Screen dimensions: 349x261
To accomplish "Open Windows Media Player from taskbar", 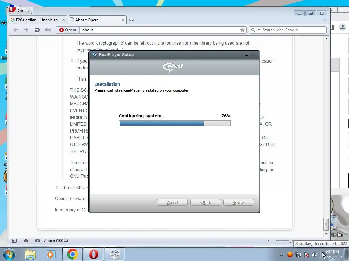I will click(x=50, y=254).
